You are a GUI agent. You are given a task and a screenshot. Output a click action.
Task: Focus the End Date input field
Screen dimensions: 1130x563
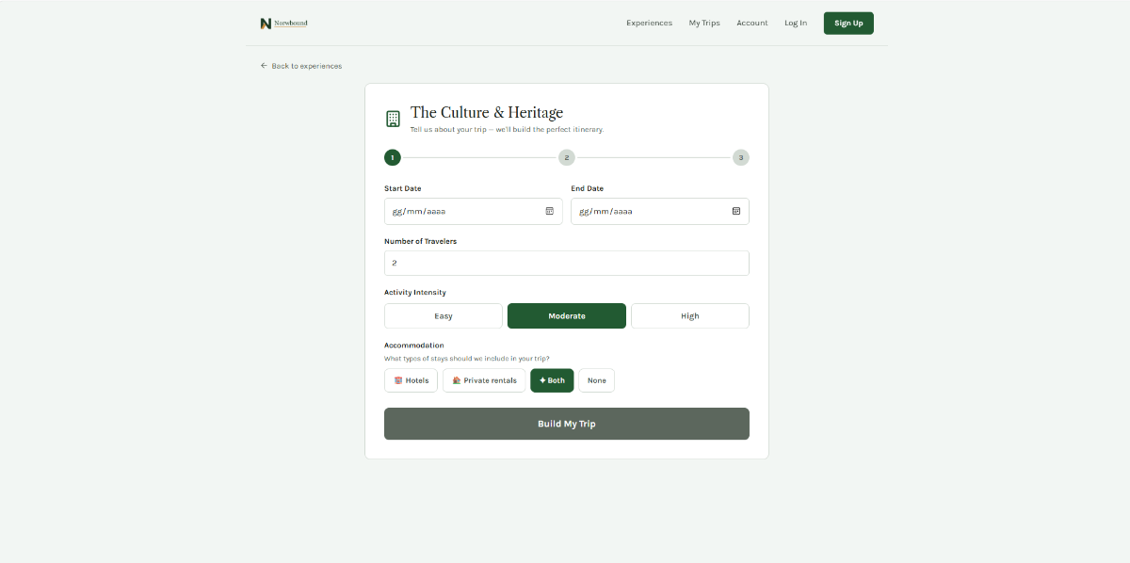pos(660,211)
